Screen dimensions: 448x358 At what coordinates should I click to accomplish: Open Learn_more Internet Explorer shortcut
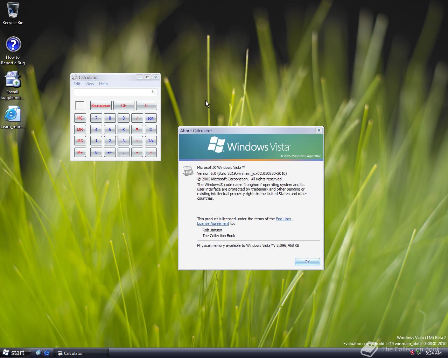tap(13, 117)
